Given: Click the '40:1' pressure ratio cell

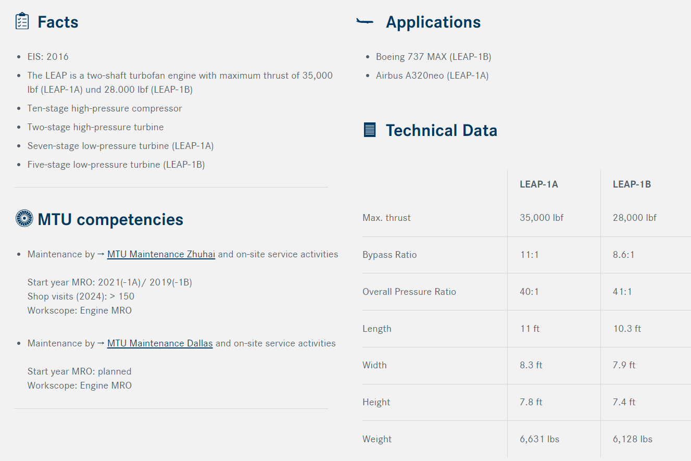Looking at the screenshot, I should [529, 292].
